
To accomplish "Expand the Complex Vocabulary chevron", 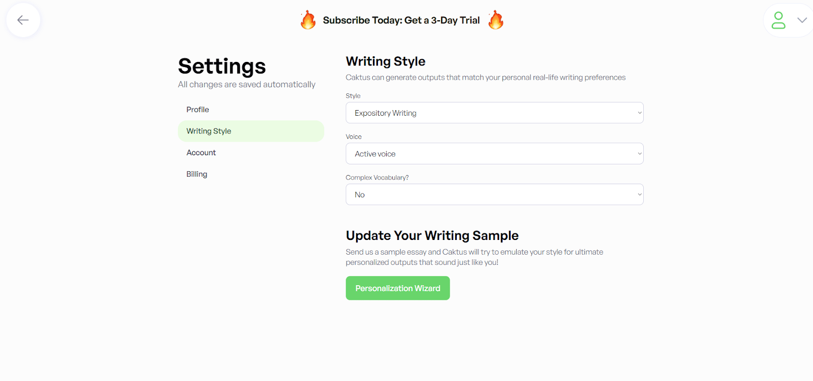I will tap(639, 194).
